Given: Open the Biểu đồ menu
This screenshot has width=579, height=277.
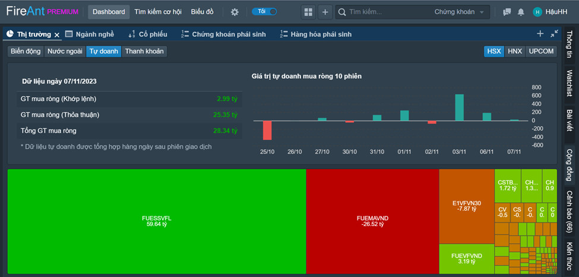Looking at the screenshot, I should (202, 12).
